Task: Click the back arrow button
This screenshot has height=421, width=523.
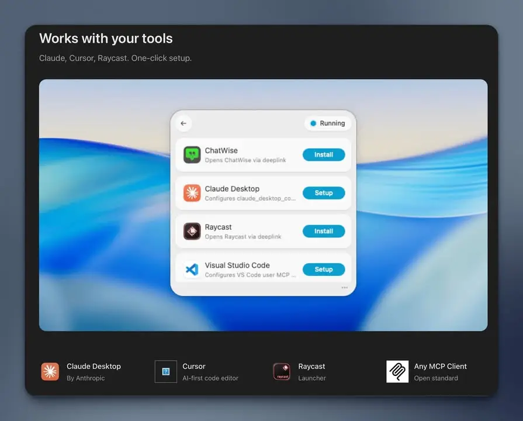Action: pyautogui.click(x=183, y=123)
